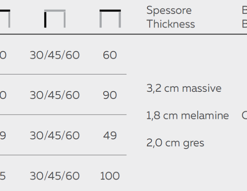Click the width value 100
The width and height of the screenshot is (247, 191).
point(110,176)
